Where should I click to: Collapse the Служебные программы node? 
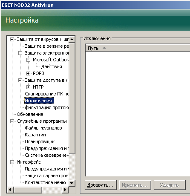click(x=12, y=121)
